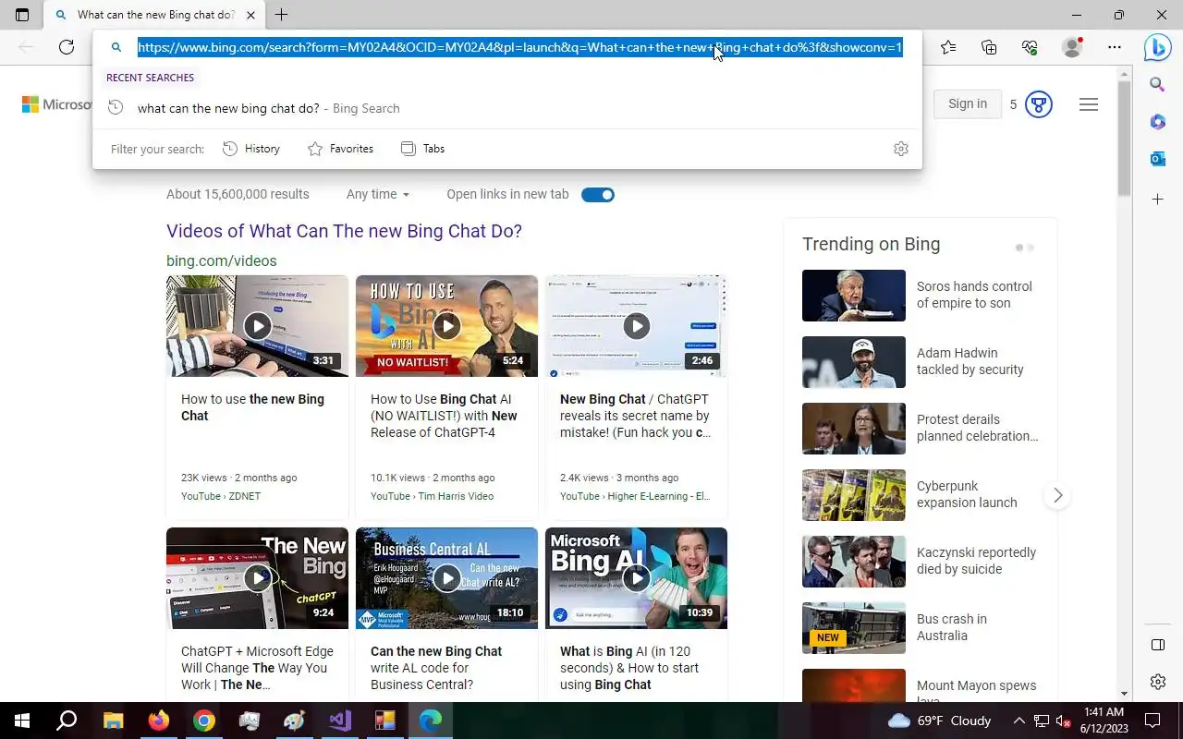Open trending 'Bus crash in Australia'
This screenshot has width=1183, height=739.
(952, 627)
